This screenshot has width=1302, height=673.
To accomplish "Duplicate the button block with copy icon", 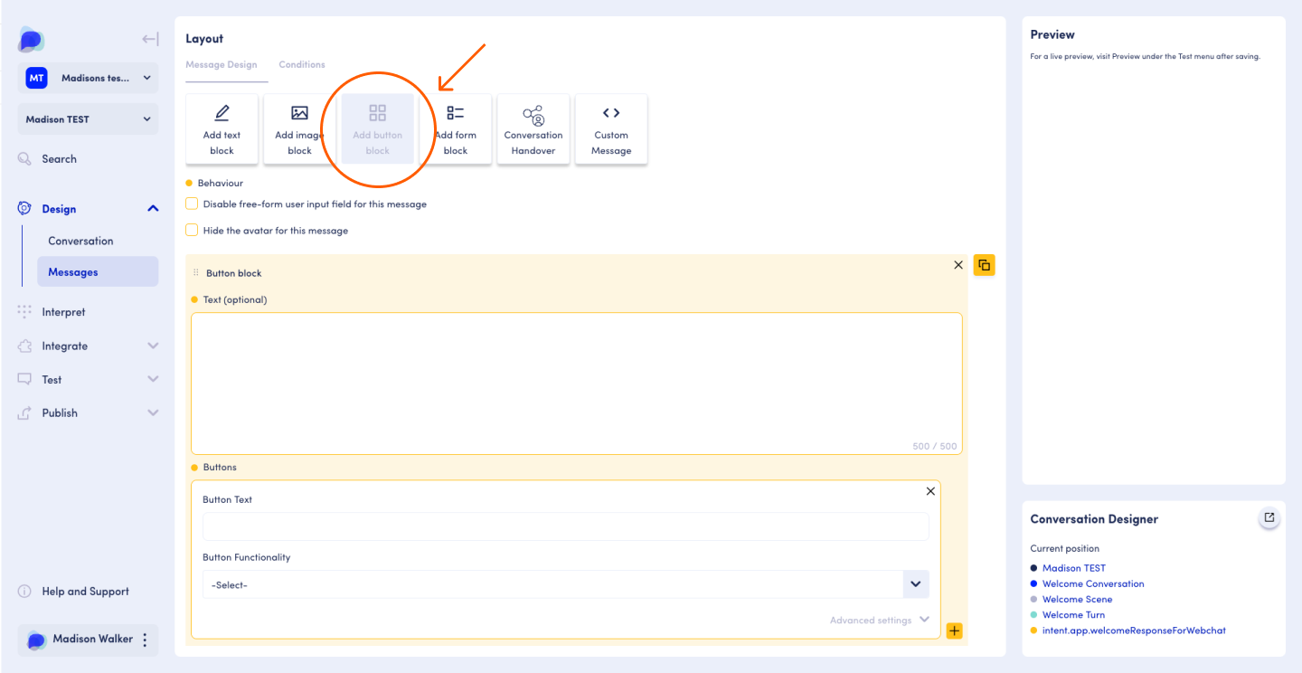I will [984, 265].
